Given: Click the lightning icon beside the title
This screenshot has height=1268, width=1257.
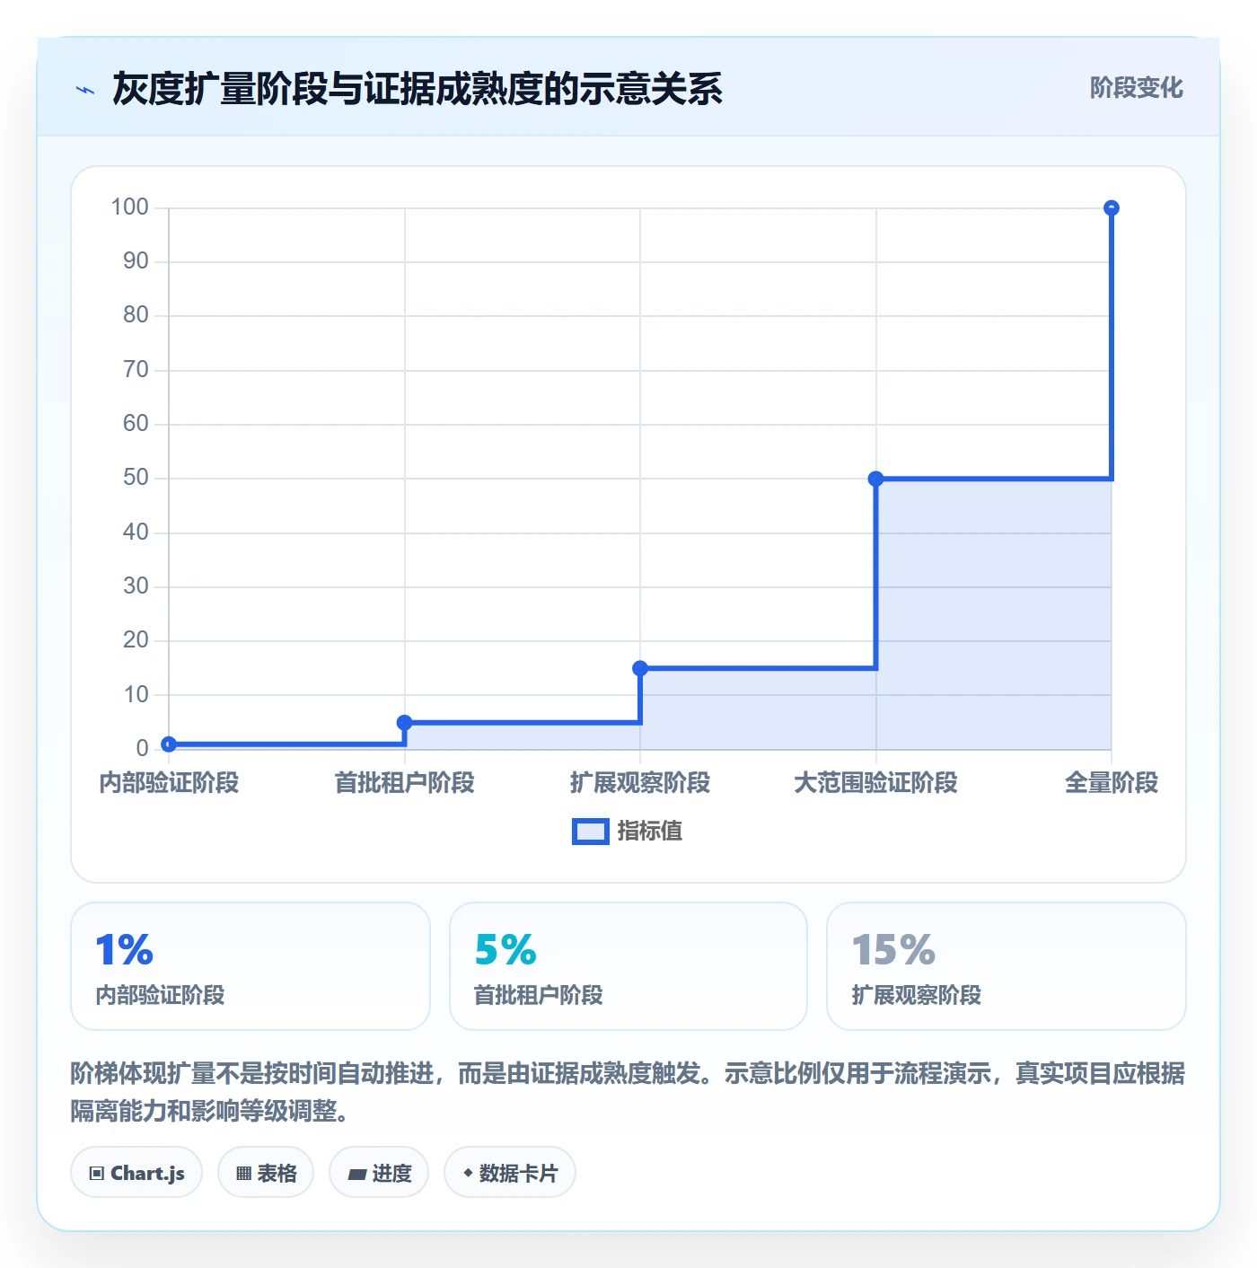Looking at the screenshot, I should click(x=85, y=90).
